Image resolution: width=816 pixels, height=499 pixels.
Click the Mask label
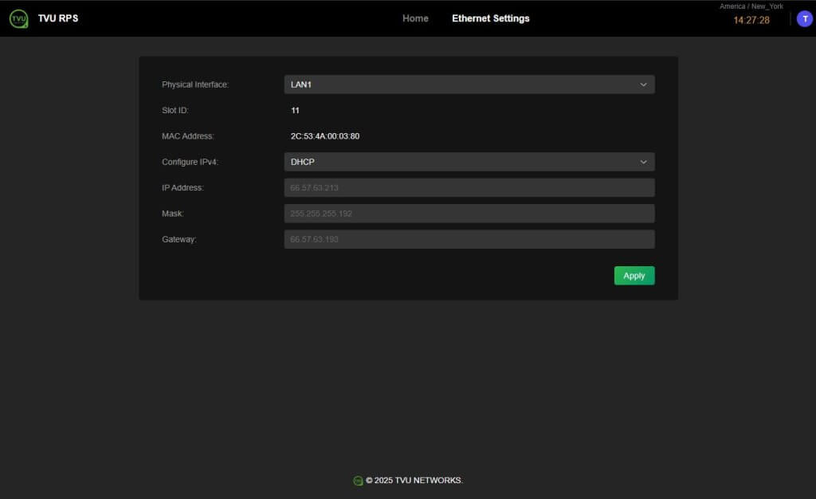(x=173, y=214)
